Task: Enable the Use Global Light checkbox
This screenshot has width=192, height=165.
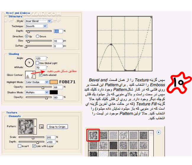Action: 37,63
